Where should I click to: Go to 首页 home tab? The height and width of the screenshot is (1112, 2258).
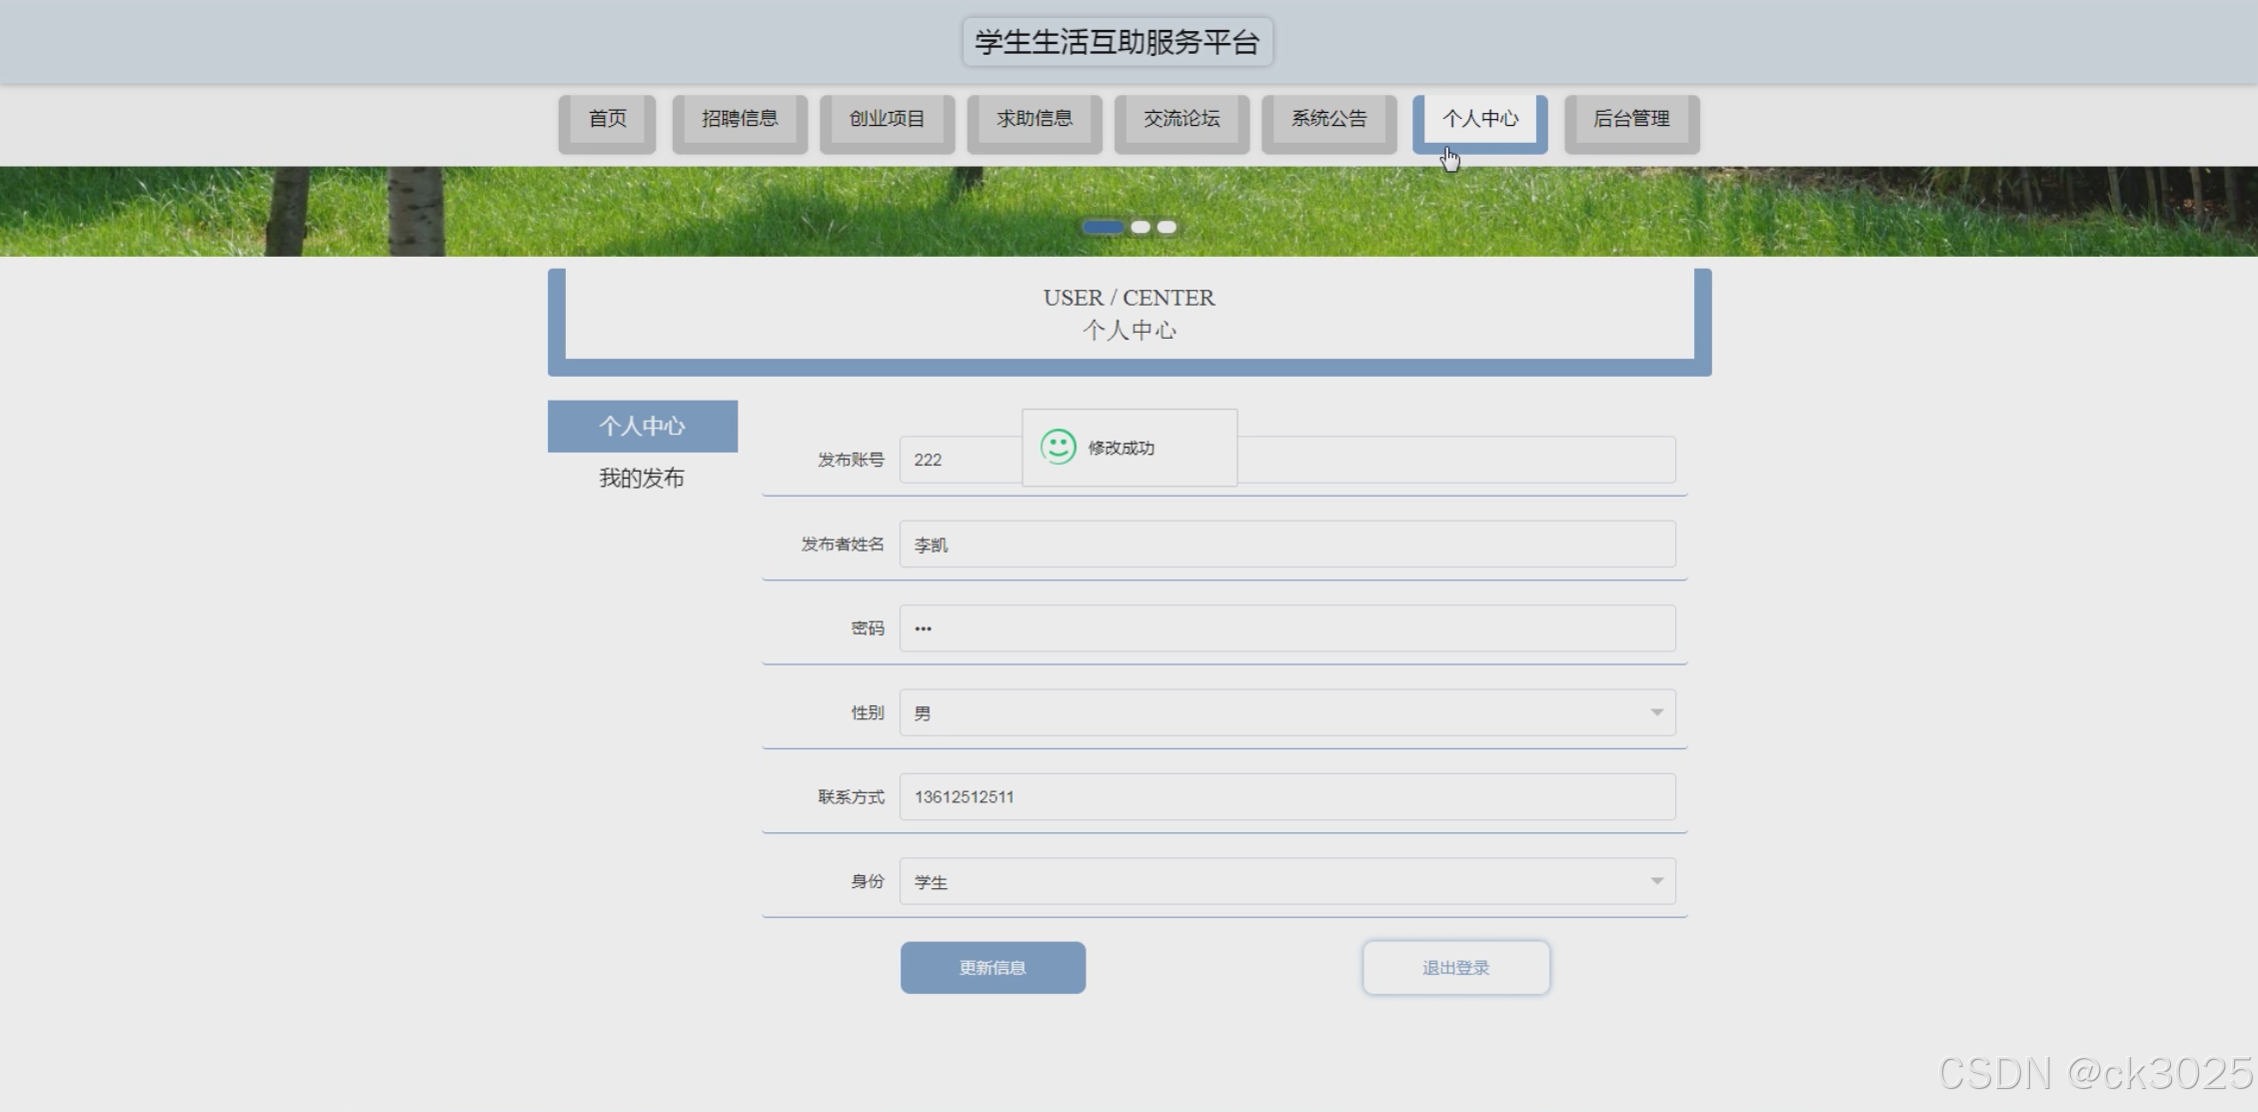point(607,119)
